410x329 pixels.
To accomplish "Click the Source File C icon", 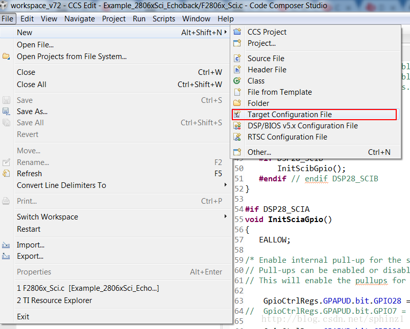I will click(237, 58).
